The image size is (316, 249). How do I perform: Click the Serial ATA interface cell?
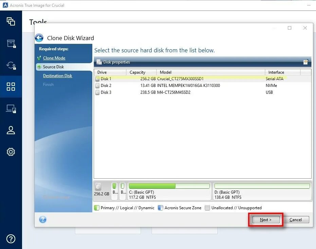[275, 78]
